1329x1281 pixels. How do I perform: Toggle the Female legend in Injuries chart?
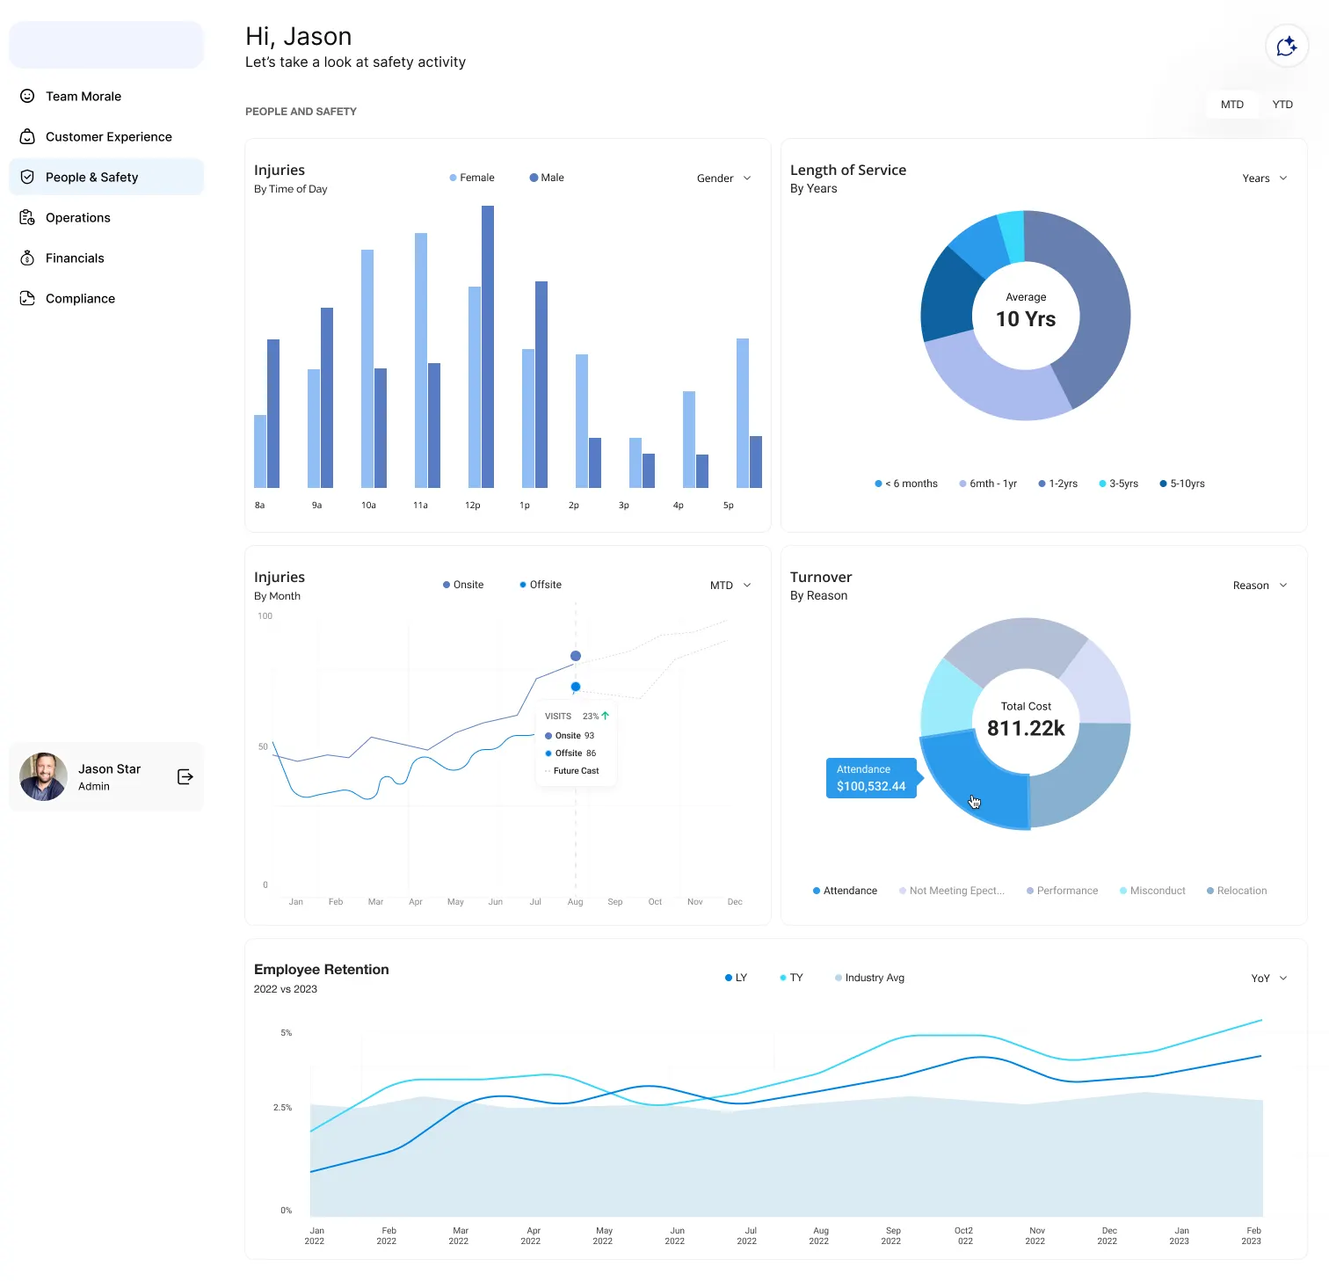point(472,178)
